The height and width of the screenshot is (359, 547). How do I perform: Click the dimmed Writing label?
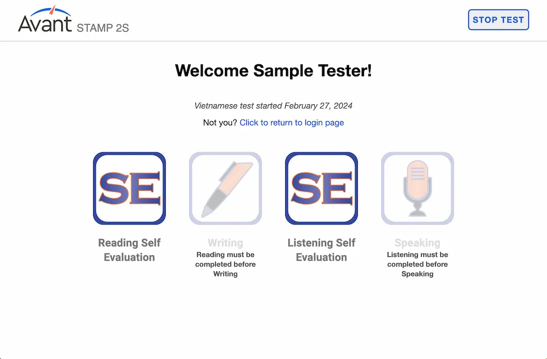(225, 242)
